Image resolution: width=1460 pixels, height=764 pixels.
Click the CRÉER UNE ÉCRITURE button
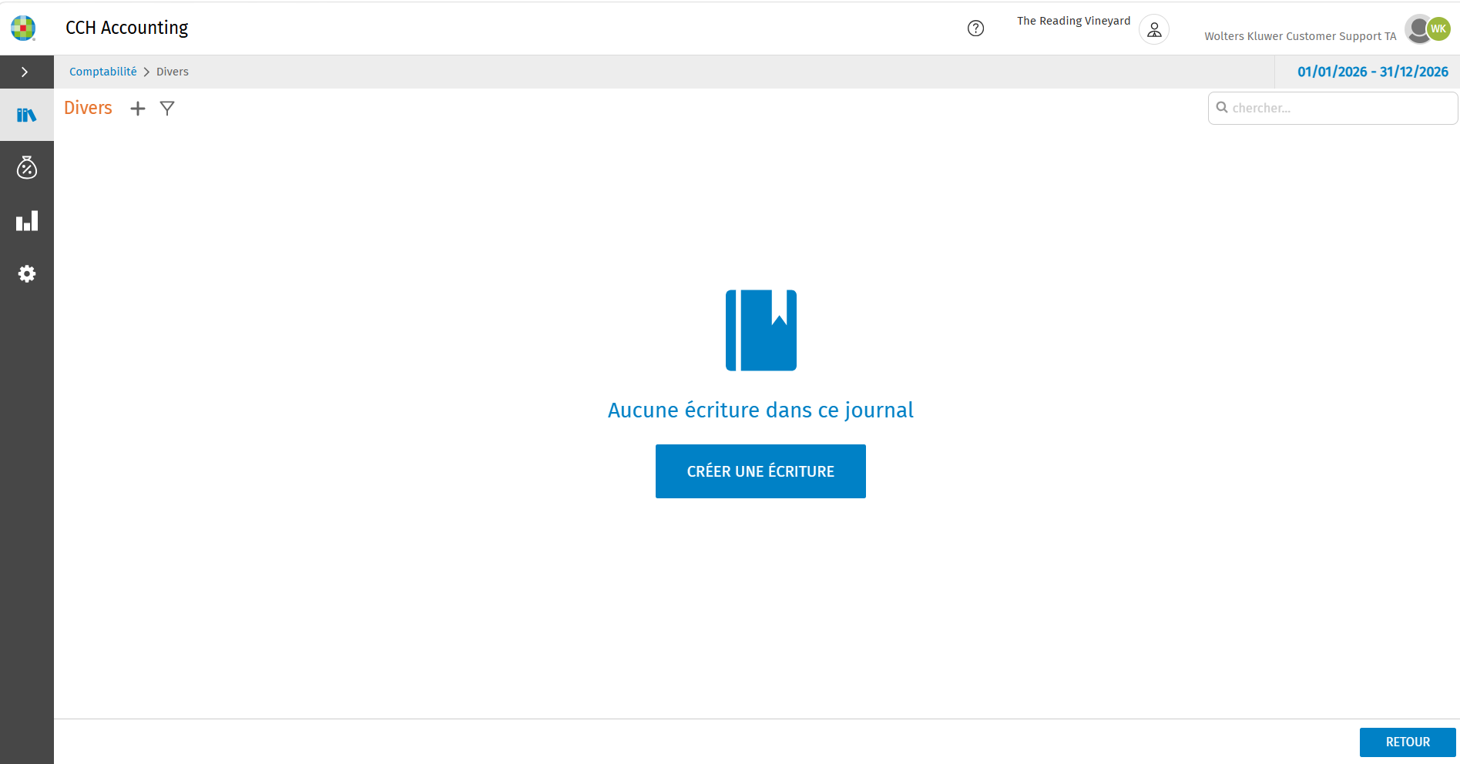click(760, 471)
